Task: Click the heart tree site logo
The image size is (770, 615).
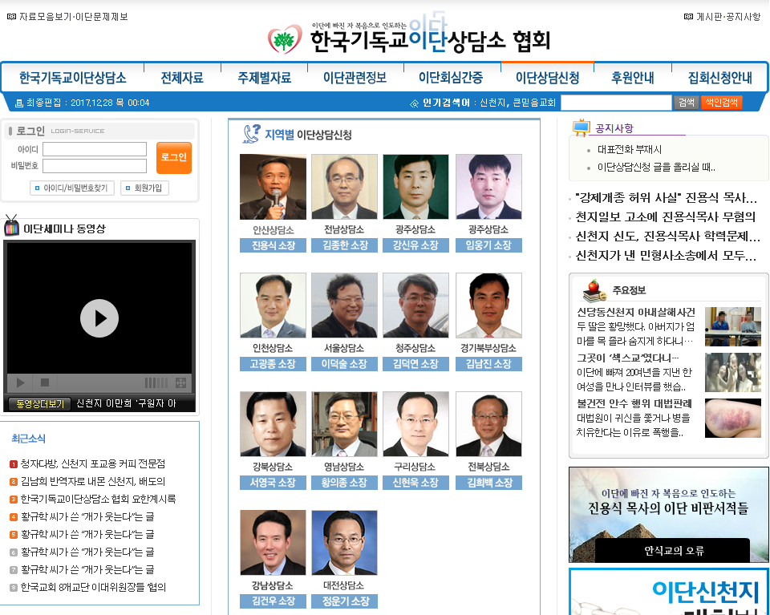Action: click(x=285, y=39)
